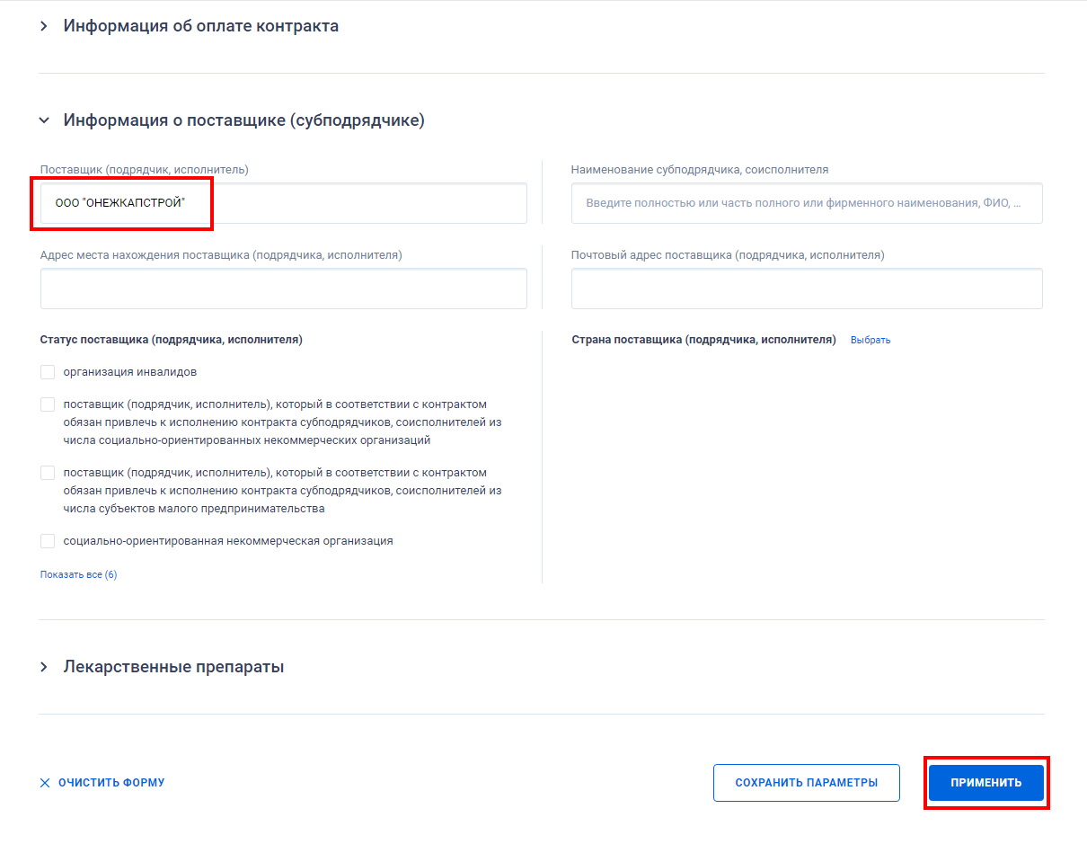Click the expand arrow before 'Лекарственные препараты'

pos(43,666)
